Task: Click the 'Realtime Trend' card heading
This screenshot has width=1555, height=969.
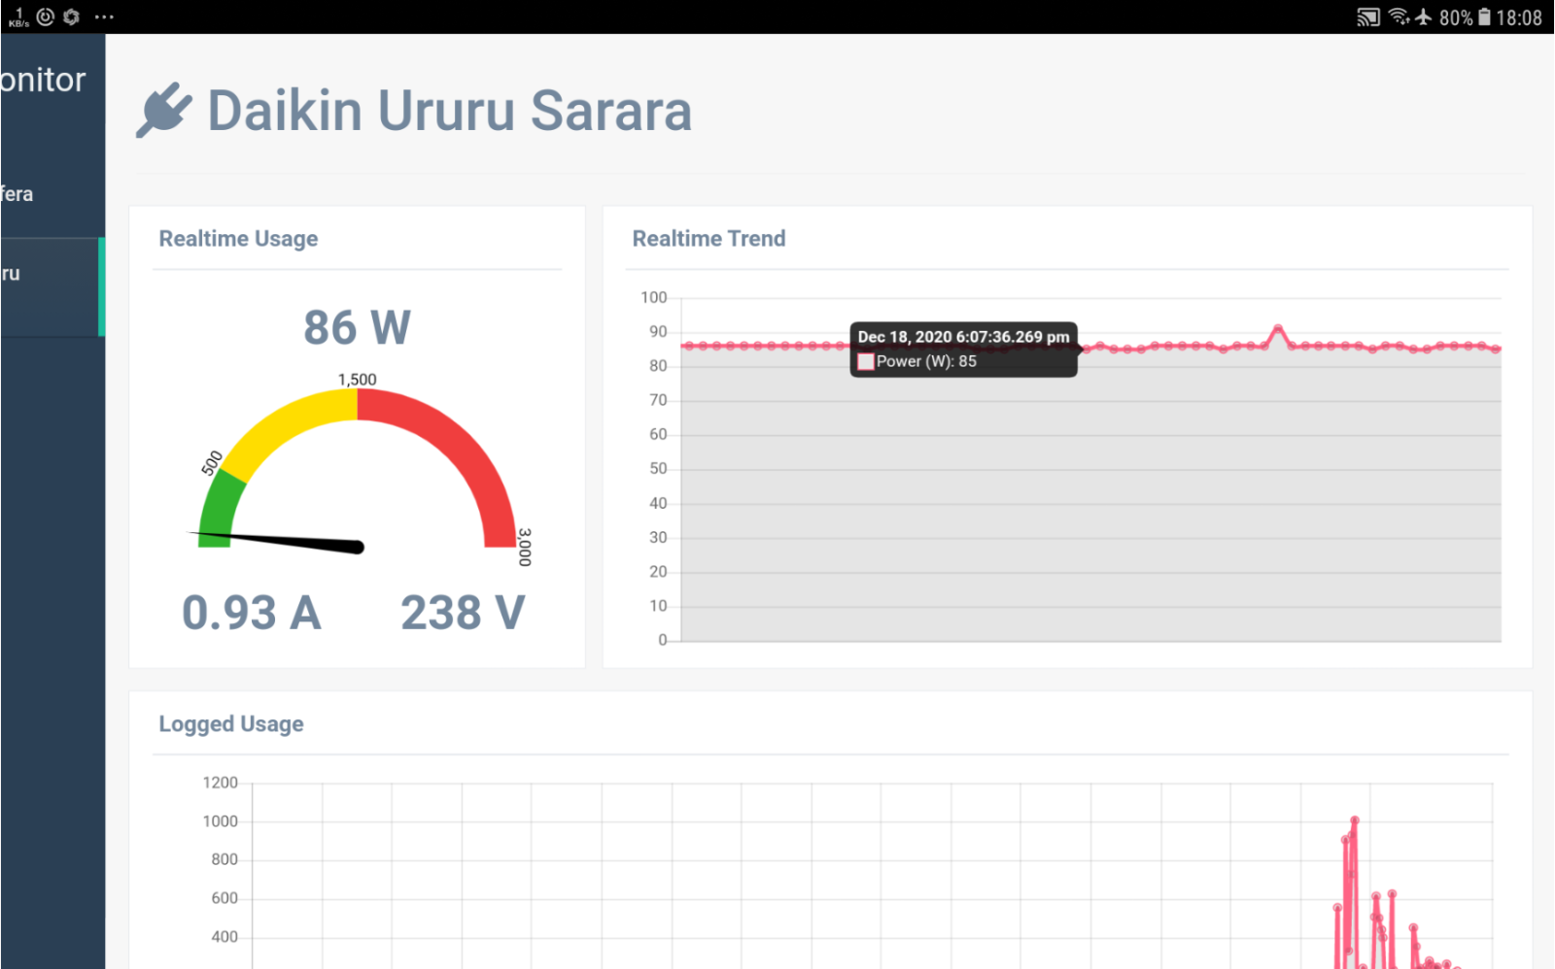Action: click(x=708, y=239)
